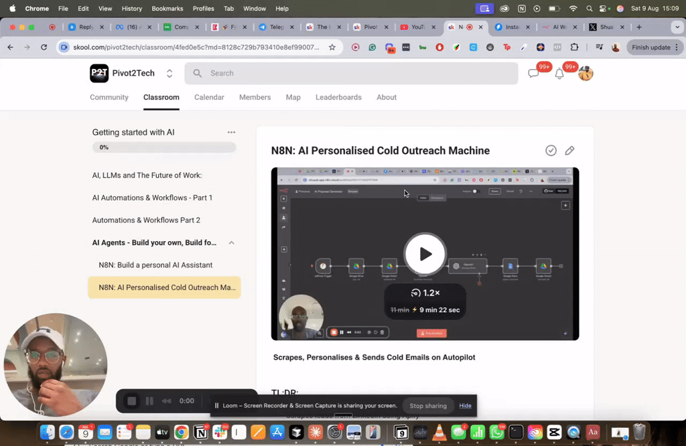Close the Reply browser tab
The height and width of the screenshot is (446, 686).
(102, 27)
